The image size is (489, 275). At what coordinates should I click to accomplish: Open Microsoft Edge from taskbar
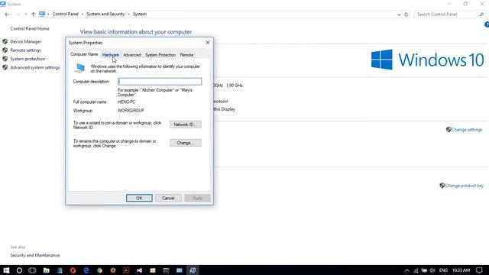86,270
